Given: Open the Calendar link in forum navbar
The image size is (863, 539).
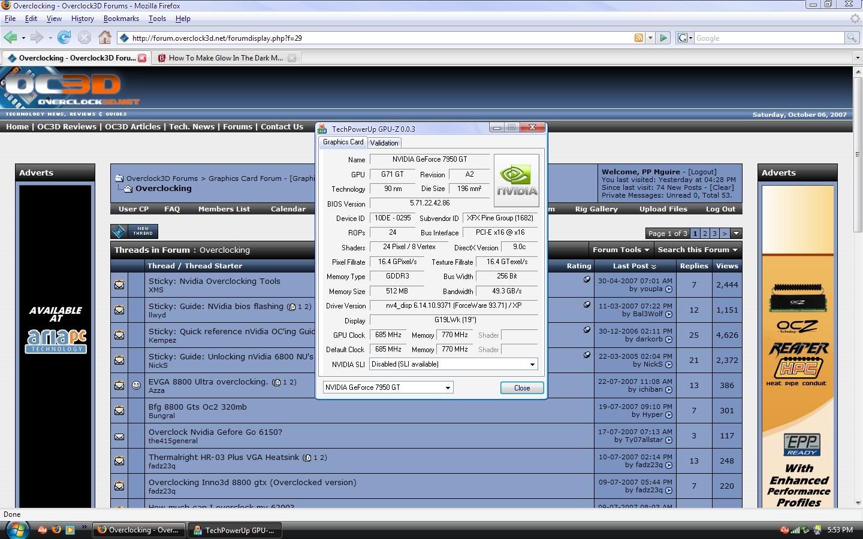Looking at the screenshot, I should click(288, 209).
